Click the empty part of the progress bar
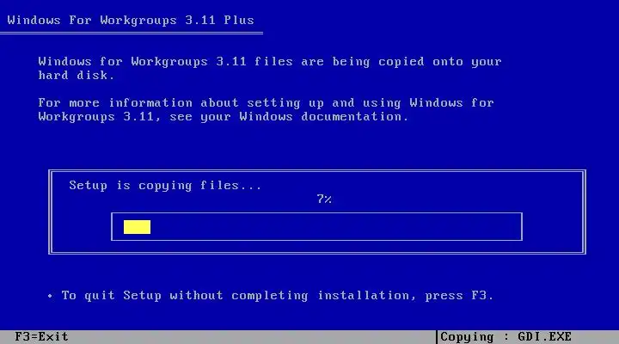The image size is (619, 344). (335, 227)
